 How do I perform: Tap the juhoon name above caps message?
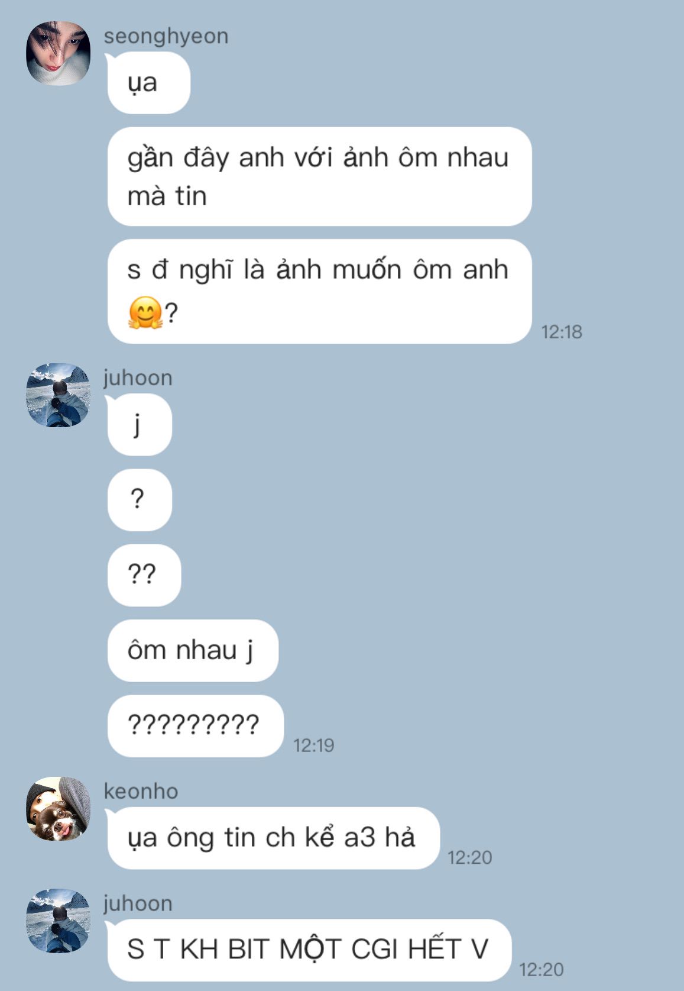pos(138,903)
